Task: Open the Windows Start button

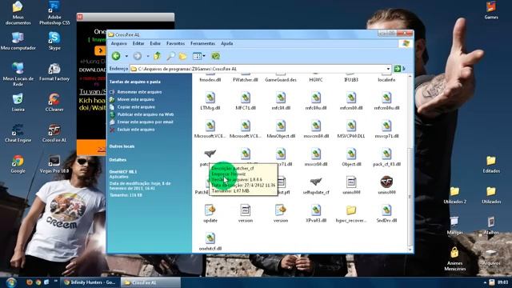Action: pos(11,282)
